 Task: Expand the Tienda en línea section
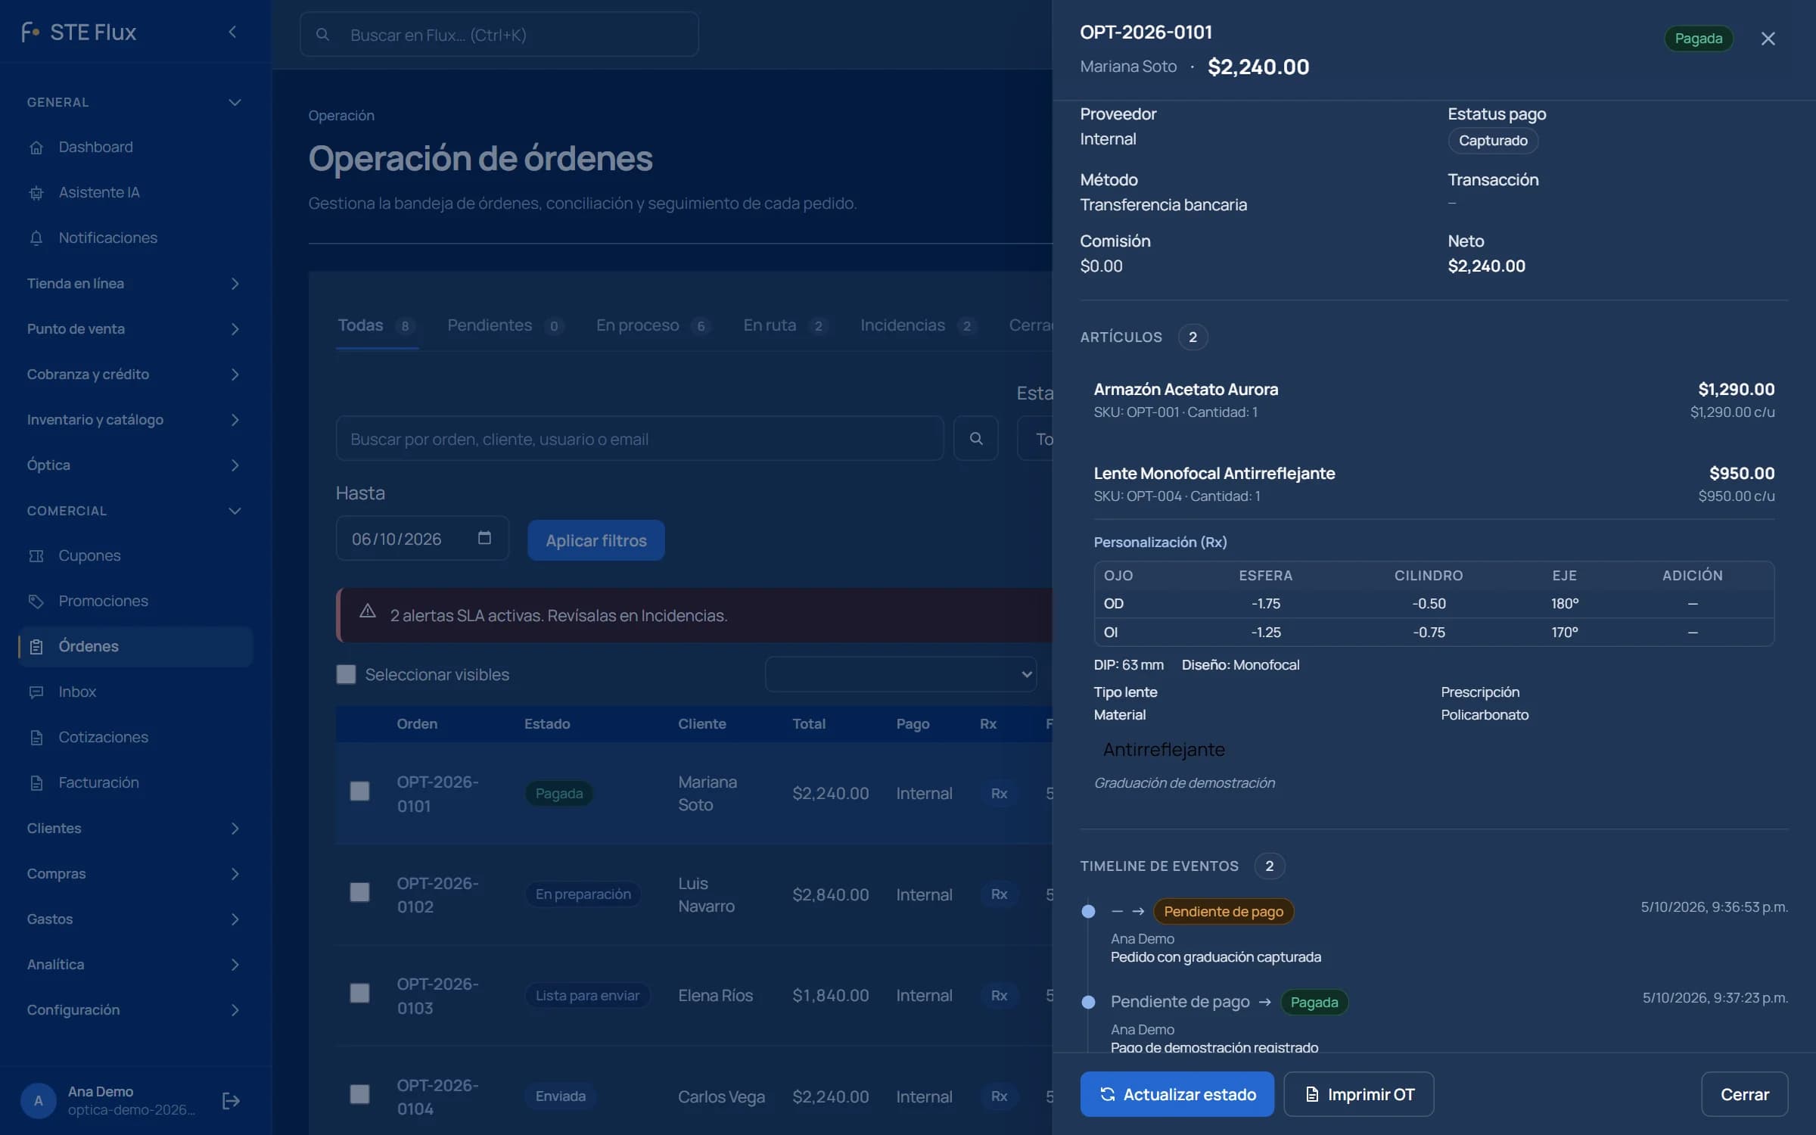[134, 284]
